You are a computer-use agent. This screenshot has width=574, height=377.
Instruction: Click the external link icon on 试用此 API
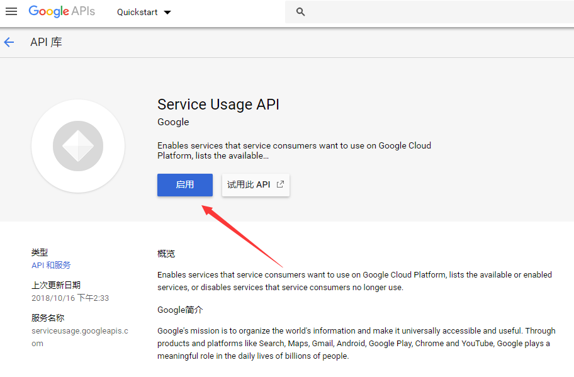[x=280, y=184]
